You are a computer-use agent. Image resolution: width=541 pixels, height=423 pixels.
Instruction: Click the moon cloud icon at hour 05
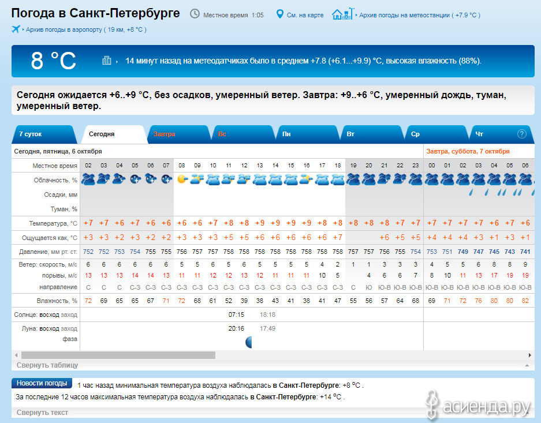tap(135, 179)
